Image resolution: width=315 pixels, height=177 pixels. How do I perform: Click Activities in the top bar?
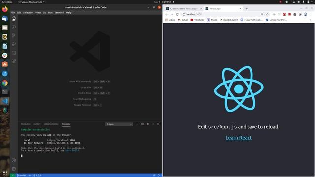point(7,2)
